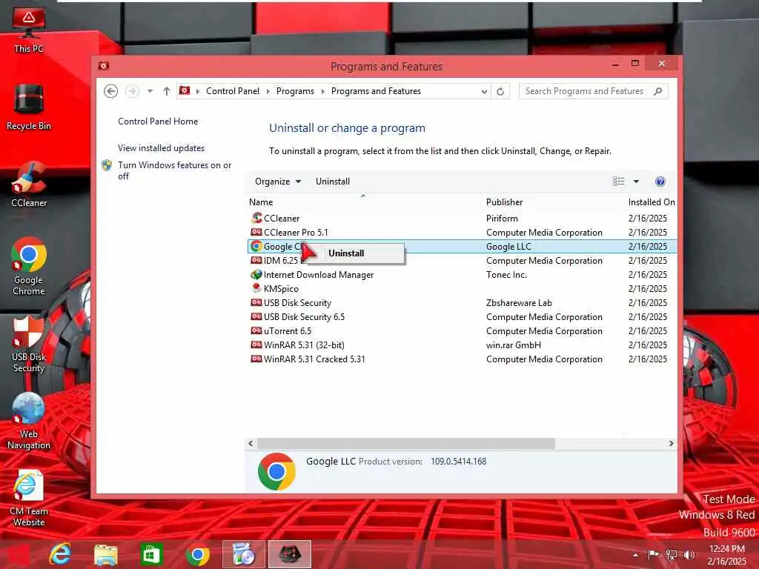Launch CCleaner from the desktop
Image resolution: width=759 pixels, height=569 pixels.
[x=29, y=184]
